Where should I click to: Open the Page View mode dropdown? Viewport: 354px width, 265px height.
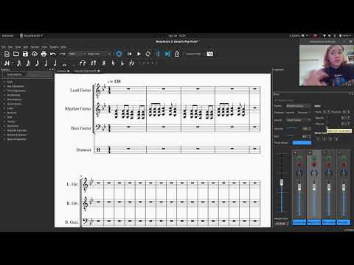(99, 54)
